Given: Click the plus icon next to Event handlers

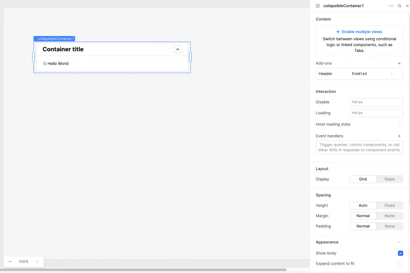Looking at the screenshot, I should click(399, 136).
